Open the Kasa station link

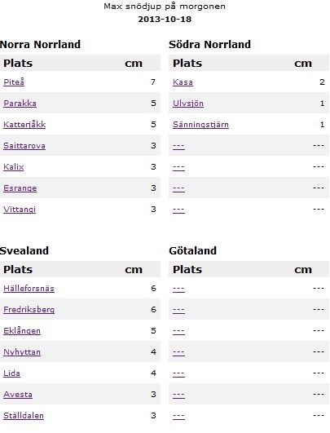pyautogui.click(x=183, y=82)
